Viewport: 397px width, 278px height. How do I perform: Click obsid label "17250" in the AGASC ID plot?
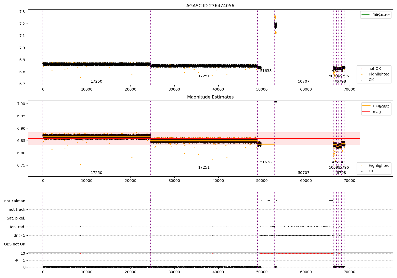96,82
